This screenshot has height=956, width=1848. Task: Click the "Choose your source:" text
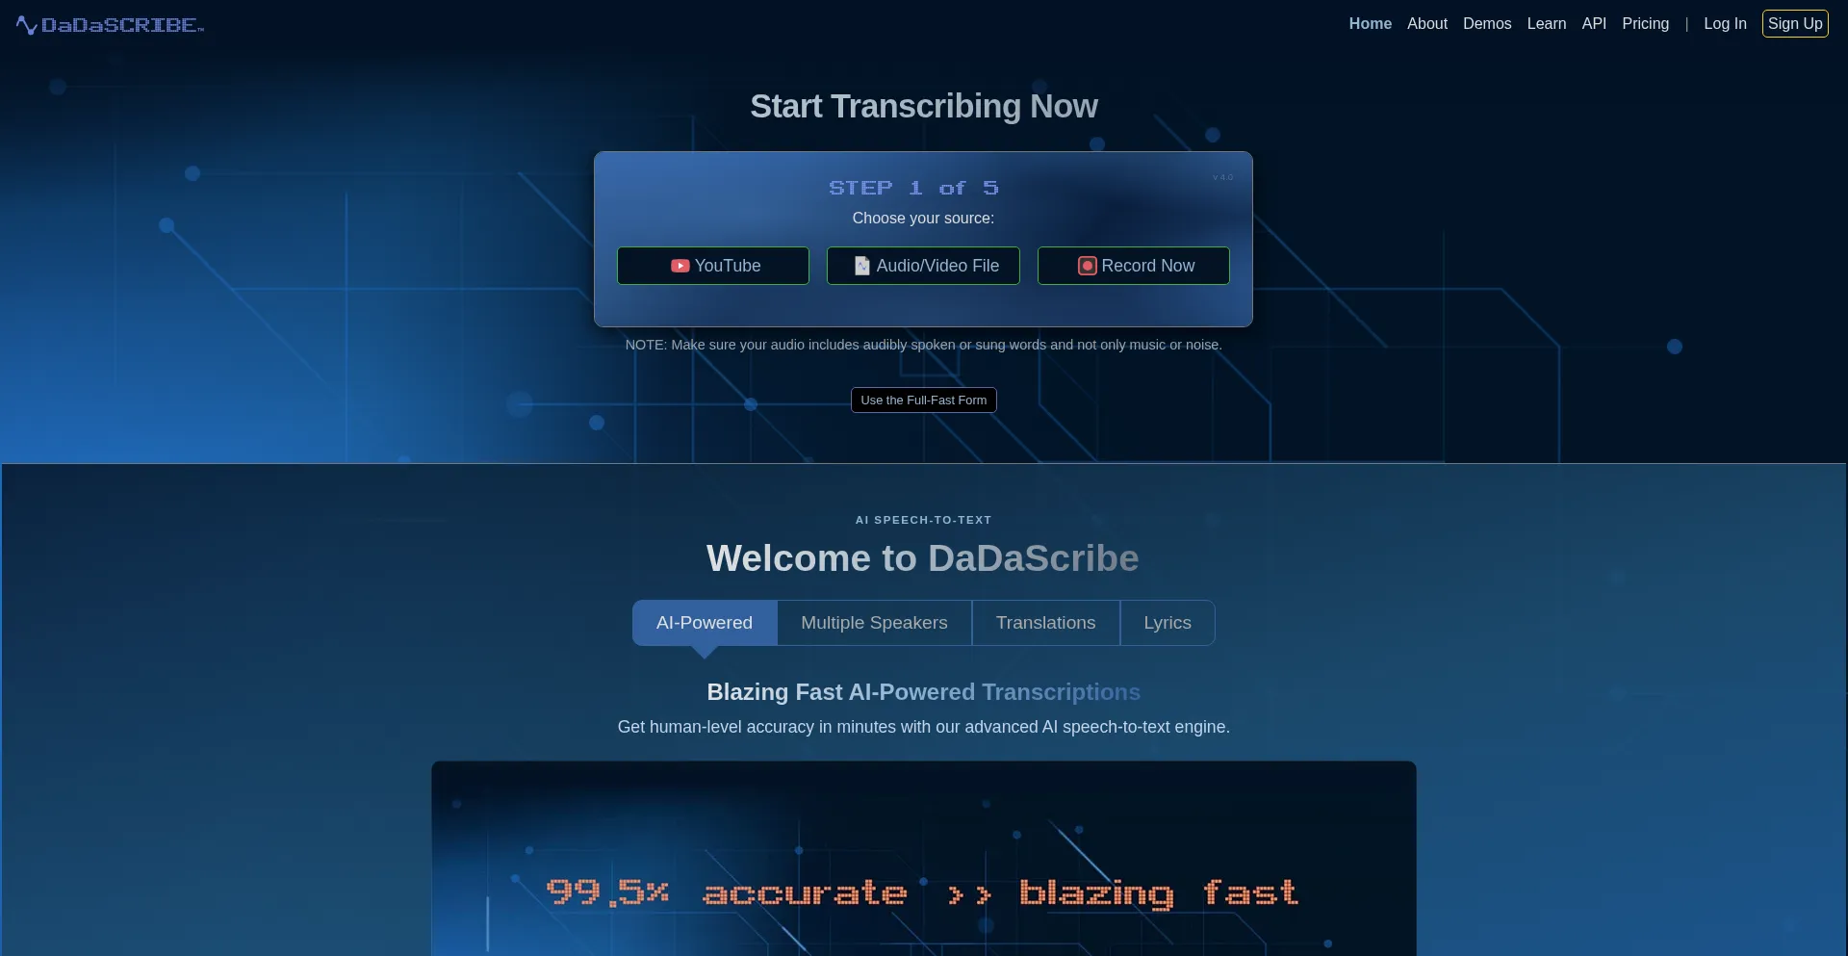[x=923, y=219]
